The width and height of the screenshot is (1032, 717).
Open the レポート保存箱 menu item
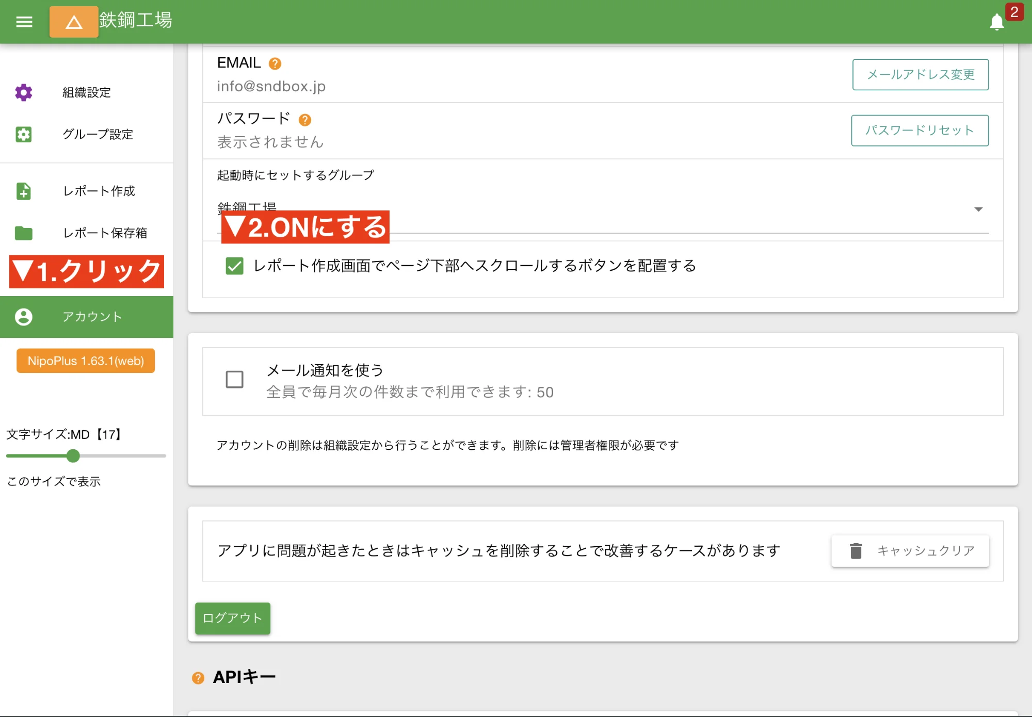tap(105, 233)
